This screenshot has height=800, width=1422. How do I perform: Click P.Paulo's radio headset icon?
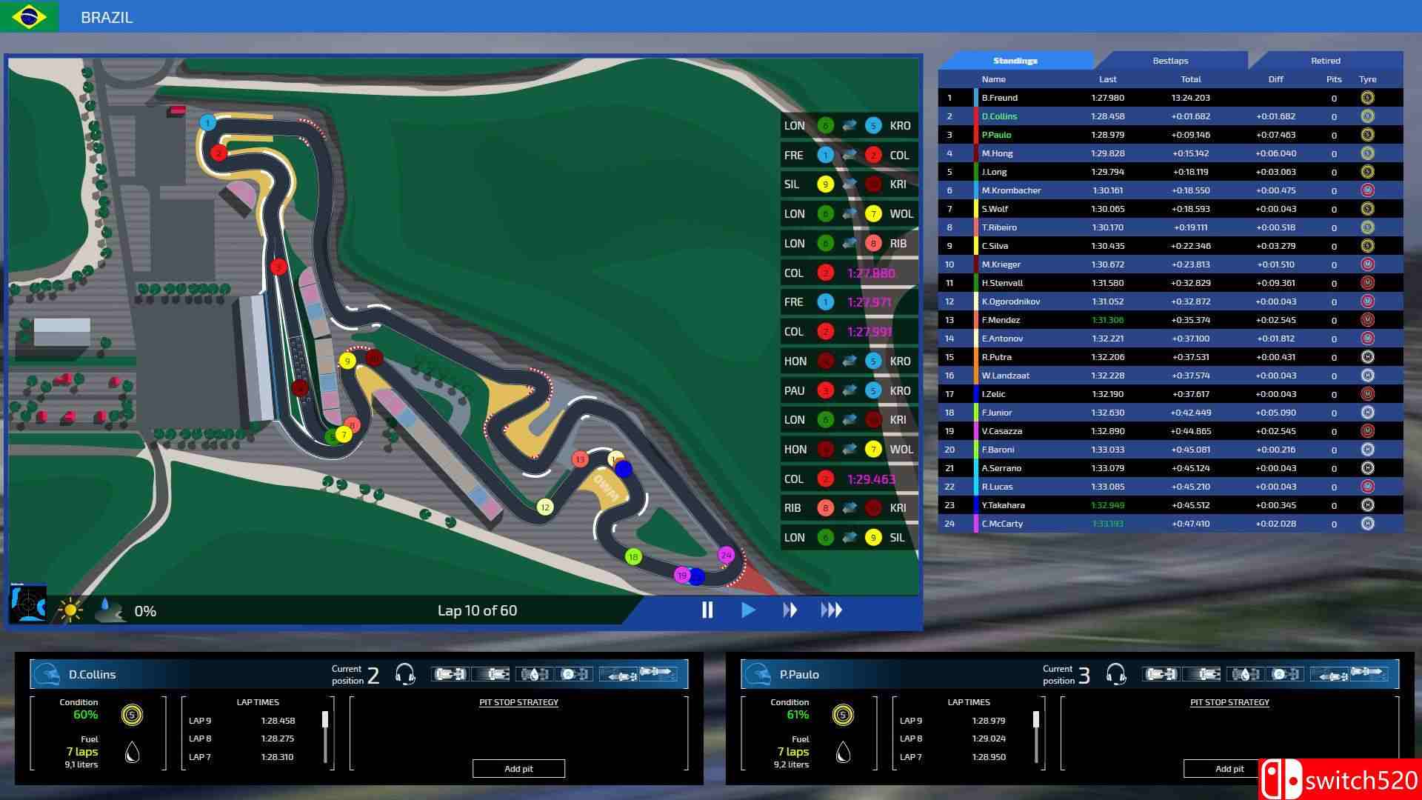[1116, 674]
